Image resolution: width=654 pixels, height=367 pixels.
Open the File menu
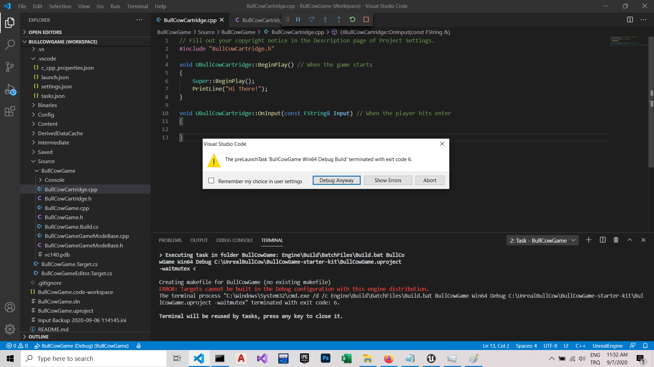22,6
